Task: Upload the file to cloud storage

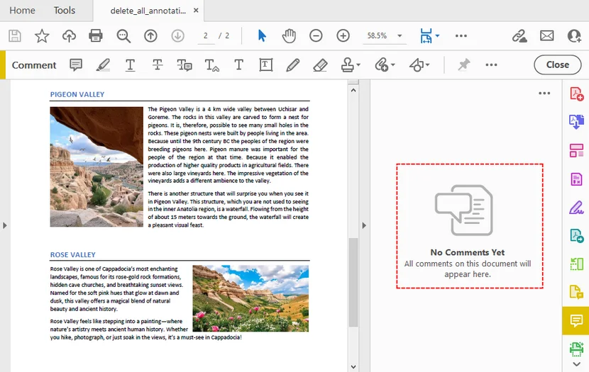Action: pos(69,36)
